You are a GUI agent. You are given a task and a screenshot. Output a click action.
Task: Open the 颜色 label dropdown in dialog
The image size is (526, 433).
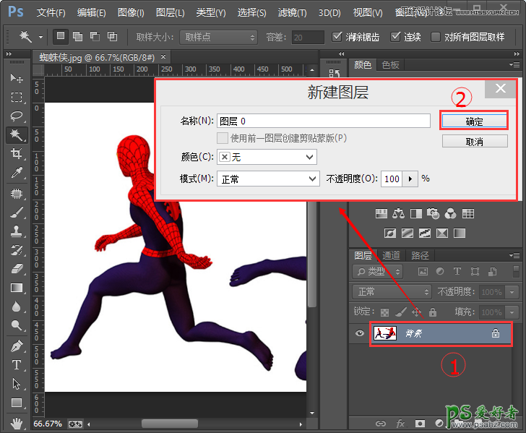(267, 157)
